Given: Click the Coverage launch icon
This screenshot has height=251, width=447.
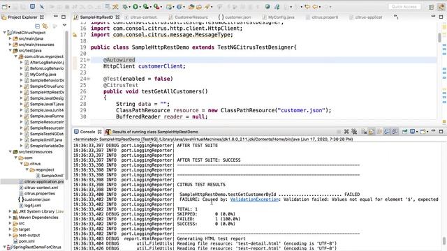Looking at the screenshot, I should tap(146, 6).
